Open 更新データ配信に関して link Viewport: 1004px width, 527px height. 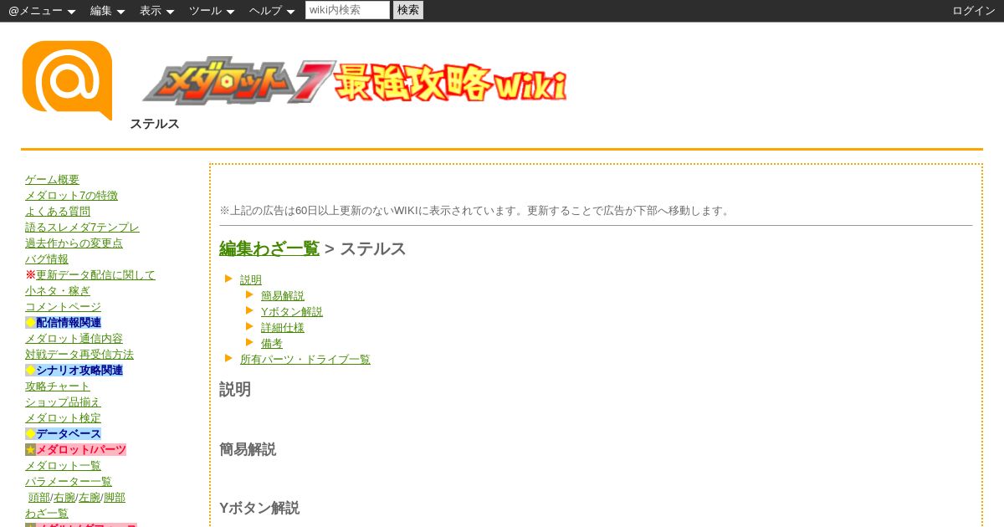pyautogui.click(x=95, y=275)
